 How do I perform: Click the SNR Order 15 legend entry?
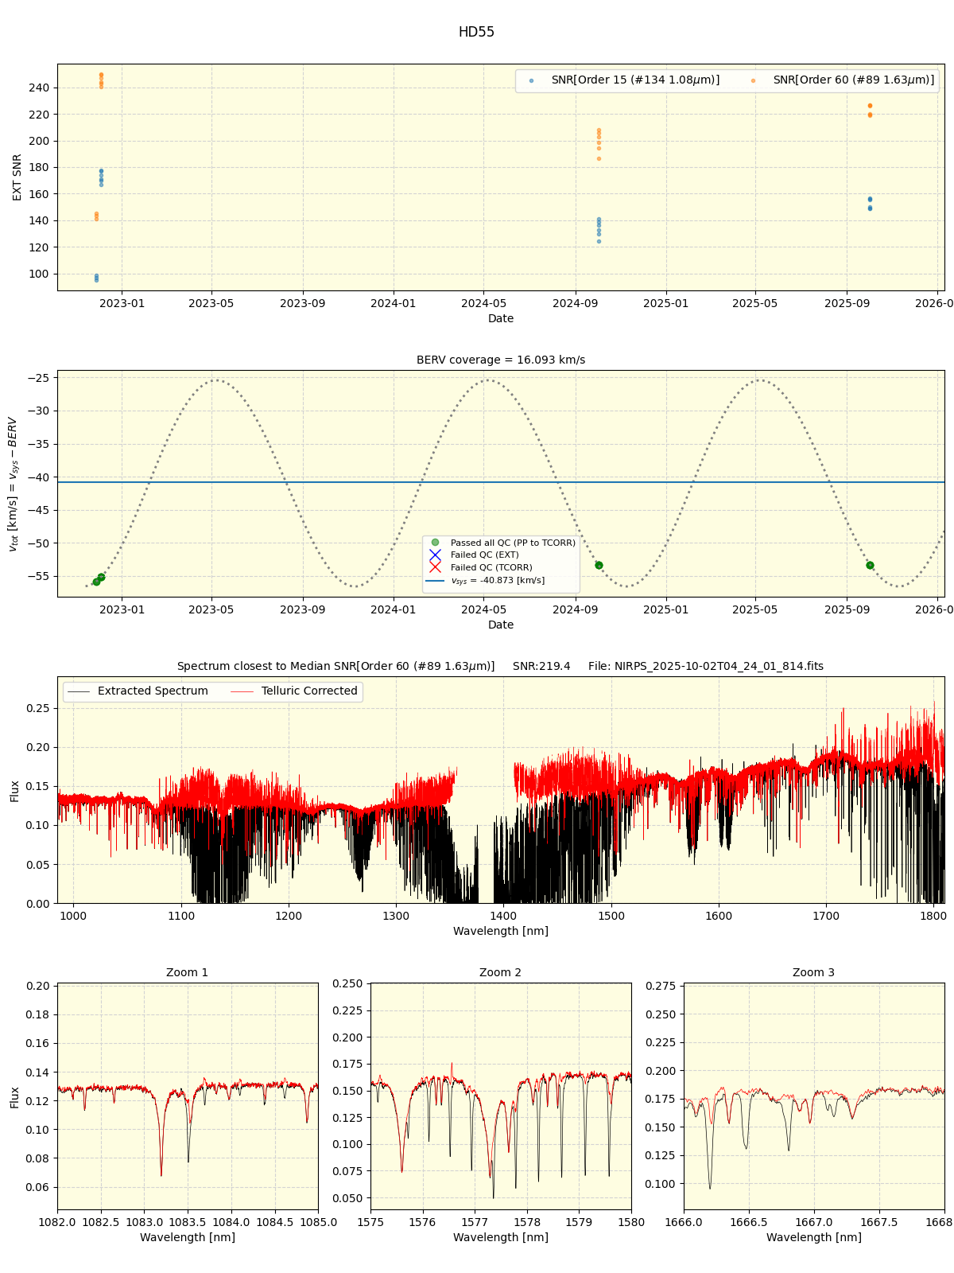coord(626,80)
